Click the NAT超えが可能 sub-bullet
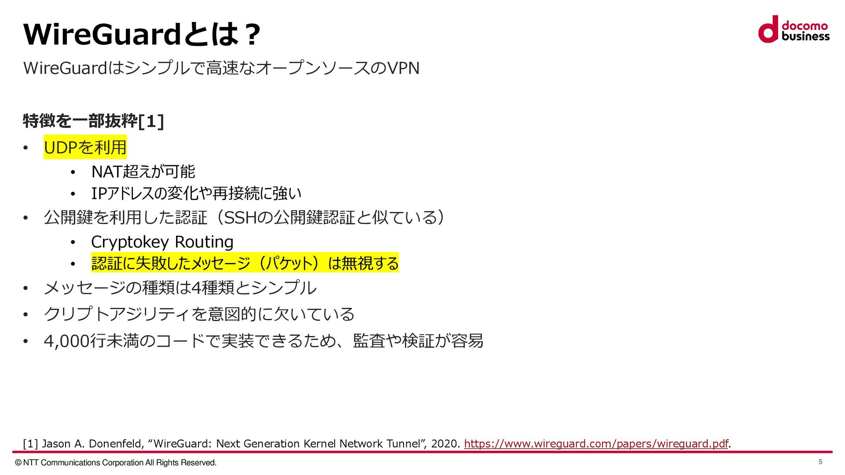The height and width of the screenshot is (475, 845). (143, 172)
